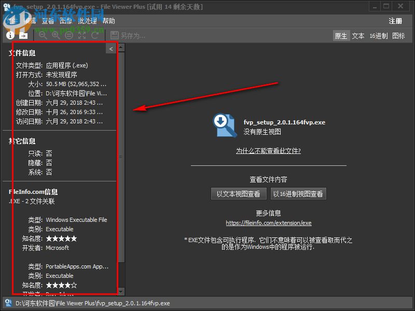Viewport: 415px width, 311px height.
Task: Click the fifth star of Microsoft's 知名度 rating
Action: click(74, 238)
